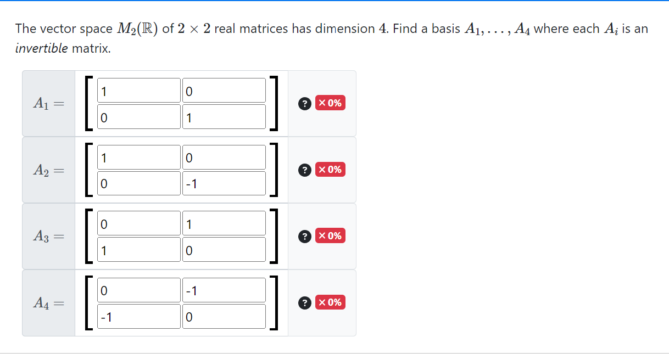Click the bottom-right 1 entry of A1

point(224,116)
